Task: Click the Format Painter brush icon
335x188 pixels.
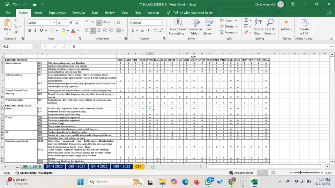Action: [x=15, y=32]
